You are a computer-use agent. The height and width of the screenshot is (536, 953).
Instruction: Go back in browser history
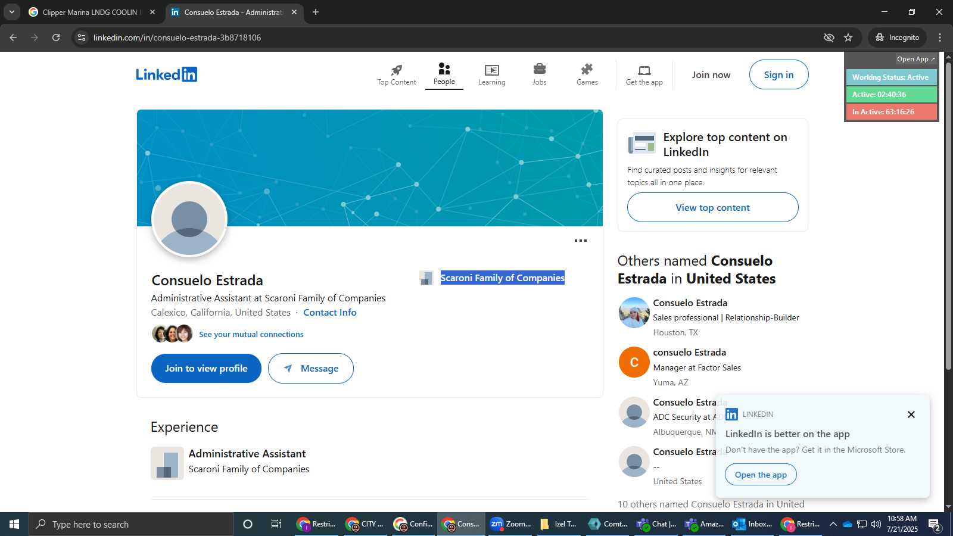(x=13, y=38)
